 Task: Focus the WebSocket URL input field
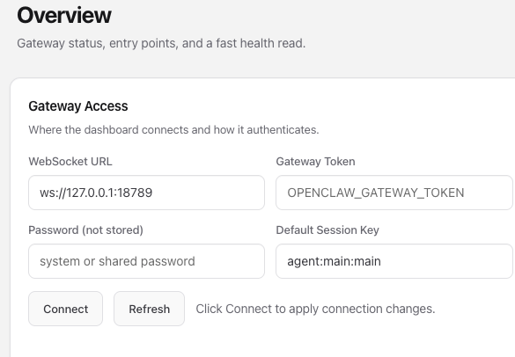pos(146,193)
